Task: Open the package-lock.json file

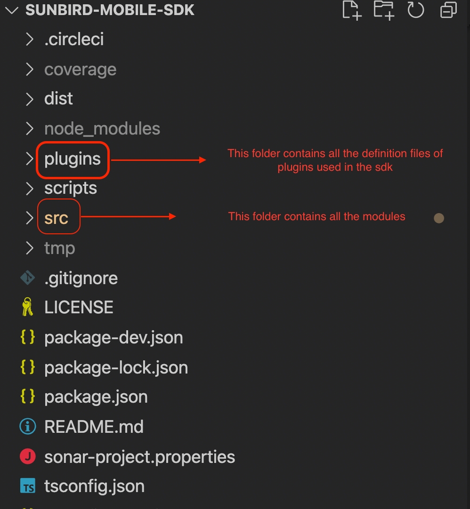Action: coord(116,367)
